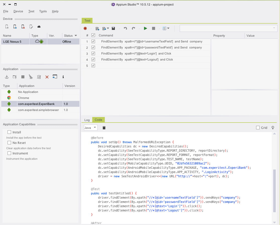The height and width of the screenshot is (225, 280).
Task: Select the passwordTextField command row
Action: (x=146, y=47)
